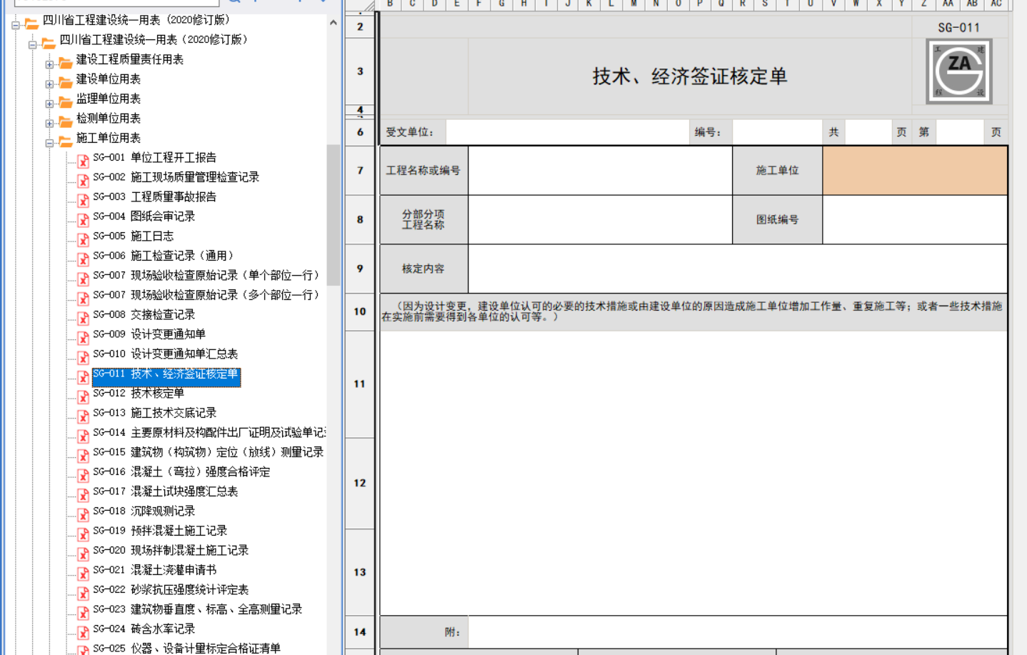The image size is (1027, 655).
Task: Expand the 建设工程质量责任用表 folder
Action: [x=49, y=64]
